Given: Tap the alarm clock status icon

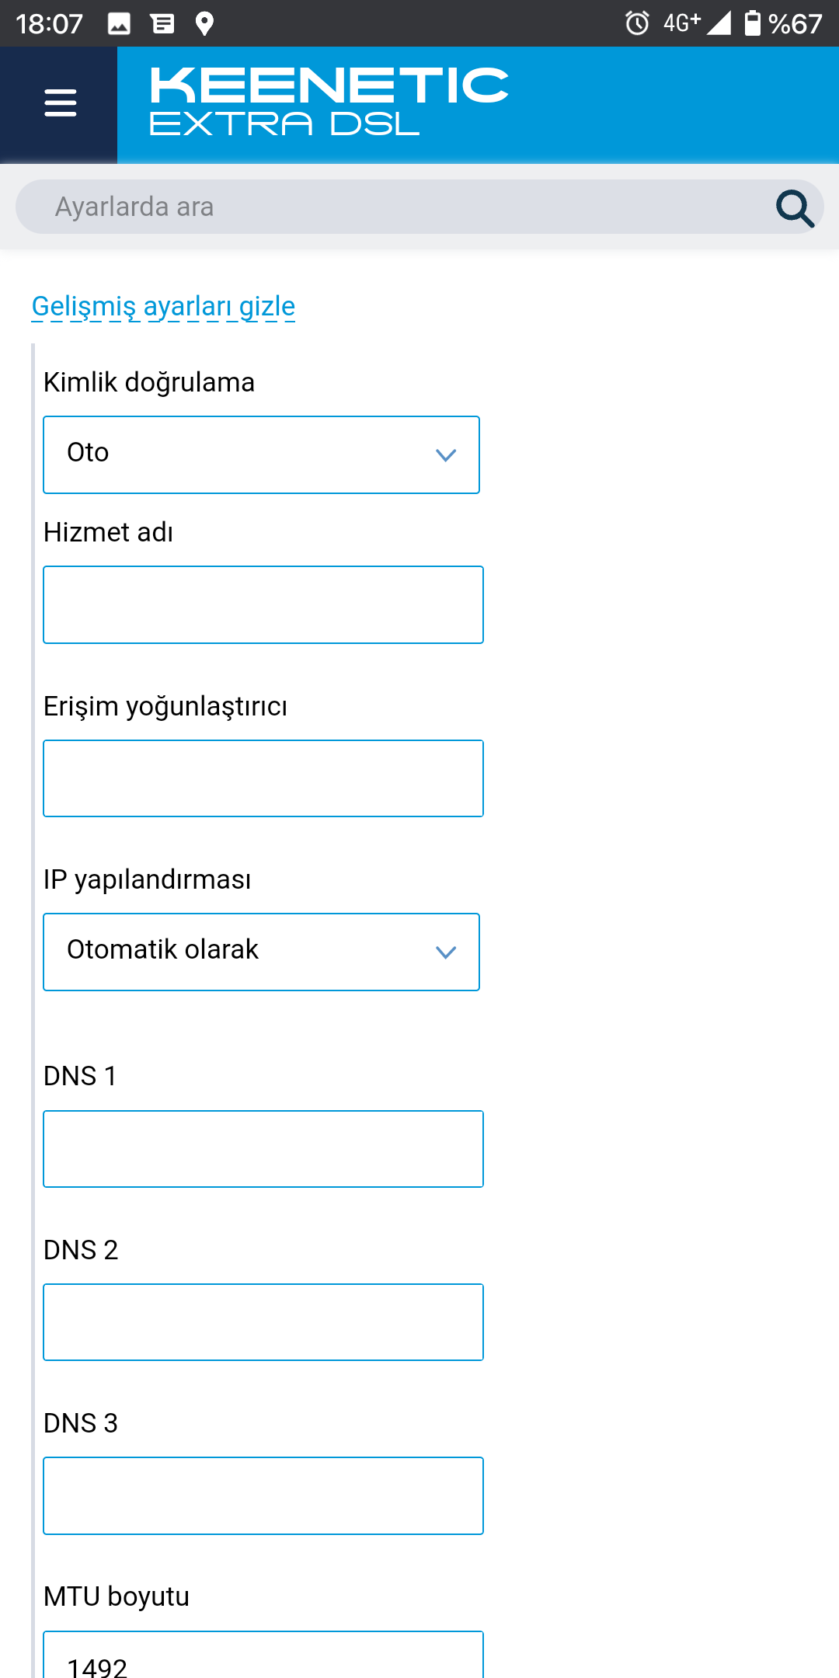Looking at the screenshot, I should click(637, 23).
